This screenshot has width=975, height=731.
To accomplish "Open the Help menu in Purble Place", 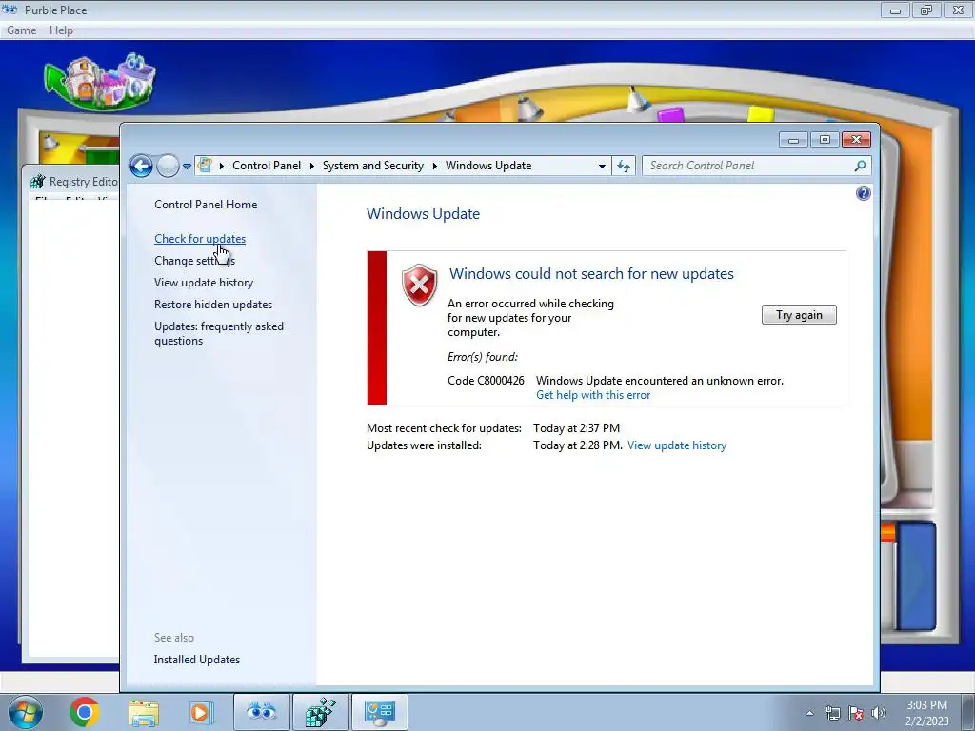I will [61, 30].
